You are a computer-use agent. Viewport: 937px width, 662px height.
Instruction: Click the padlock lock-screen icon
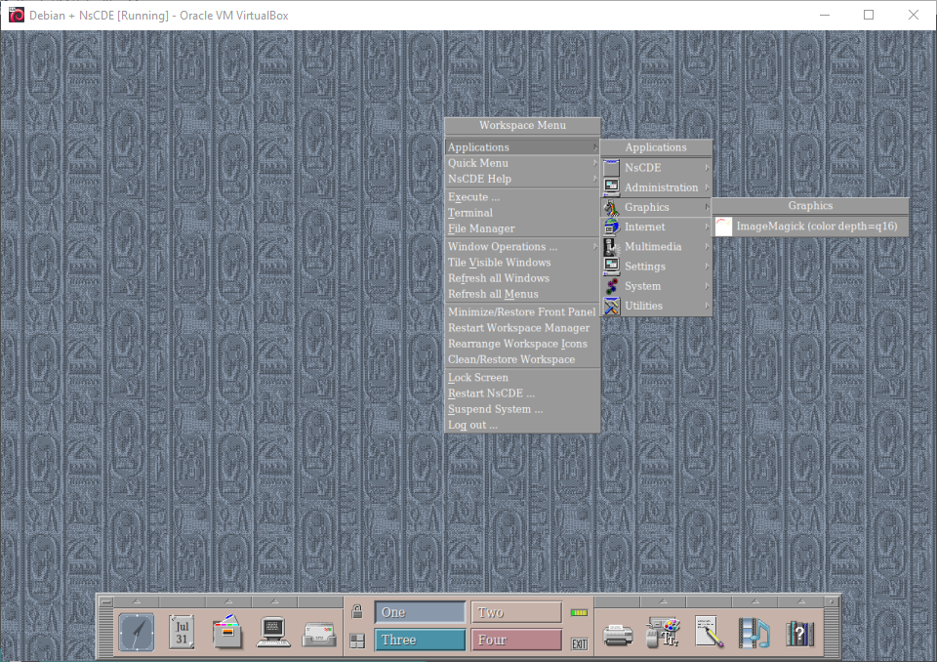(357, 612)
